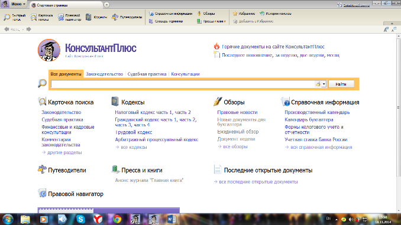401x225 pixels.
Task: Open Справочная информация in the toolbar
Action: tap(170, 14)
